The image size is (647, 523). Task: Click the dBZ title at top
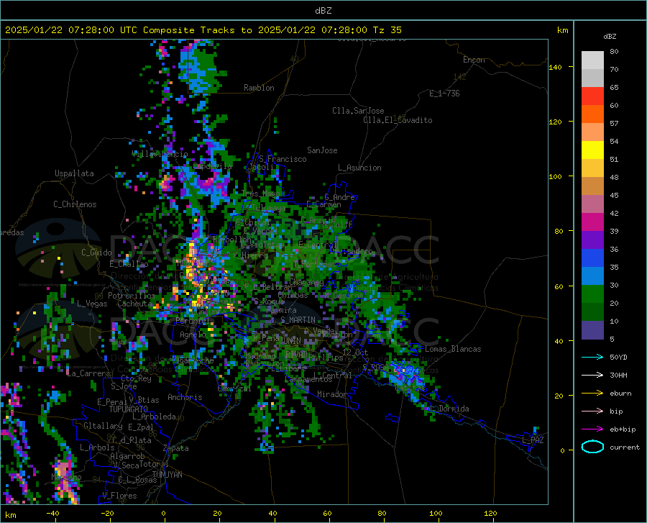pos(323,11)
